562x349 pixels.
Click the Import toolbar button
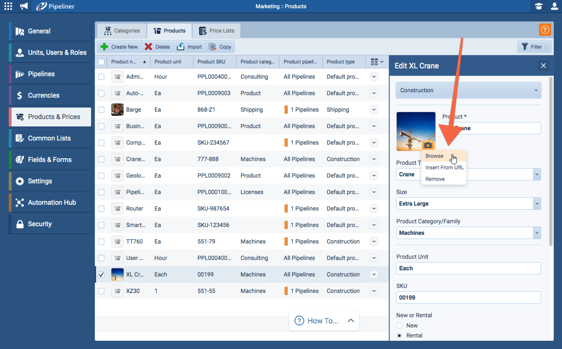coord(190,47)
